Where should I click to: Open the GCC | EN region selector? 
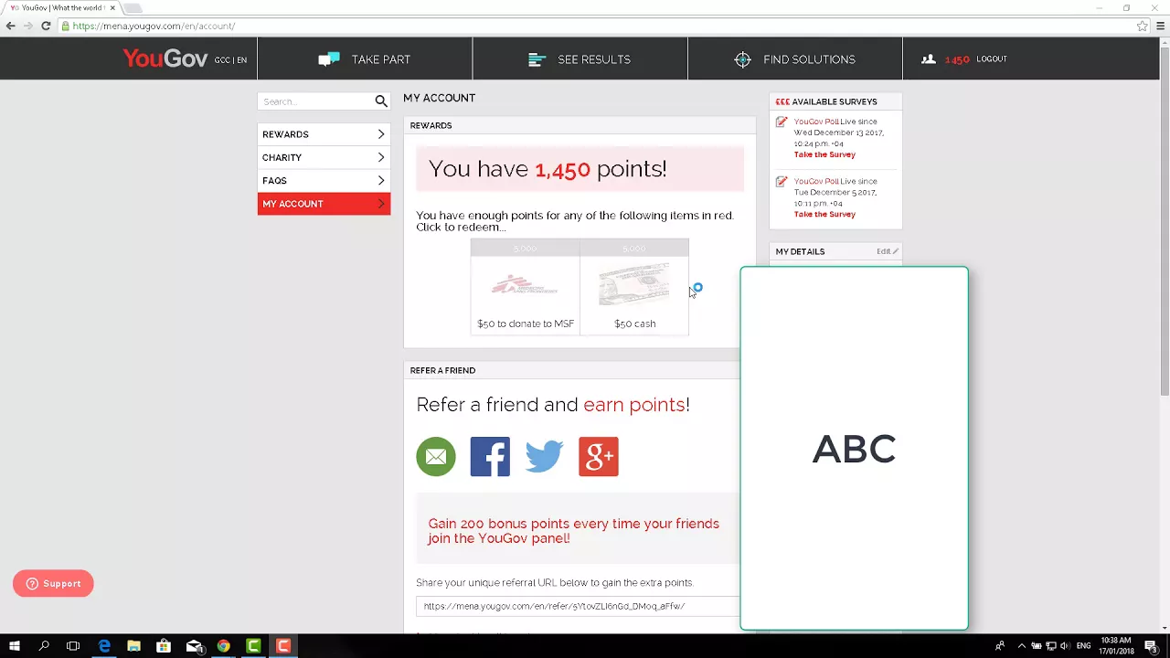[x=230, y=59]
